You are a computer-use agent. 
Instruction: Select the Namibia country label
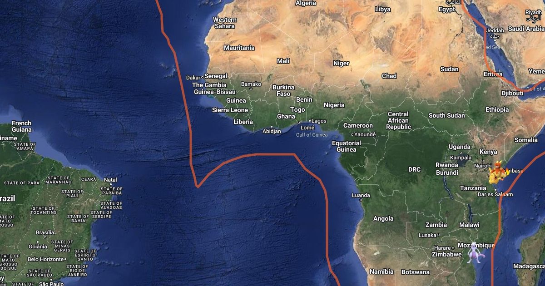pyautogui.click(x=381, y=271)
